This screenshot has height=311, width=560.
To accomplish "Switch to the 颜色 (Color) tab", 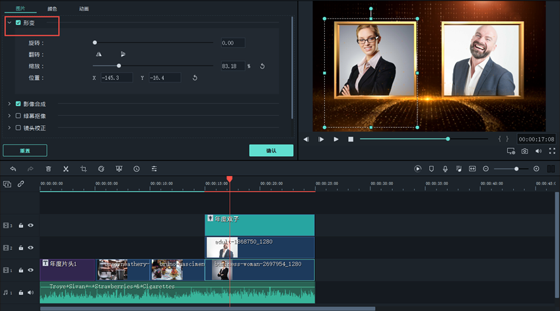I will tap(52, 9).
